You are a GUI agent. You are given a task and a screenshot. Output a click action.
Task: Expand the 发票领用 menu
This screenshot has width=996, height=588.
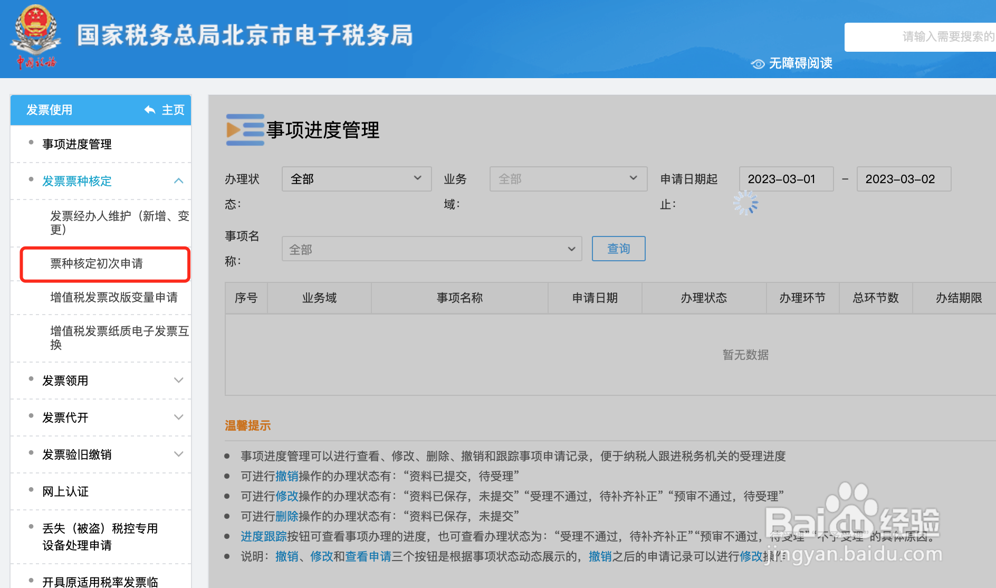click(x=179, y=380)
